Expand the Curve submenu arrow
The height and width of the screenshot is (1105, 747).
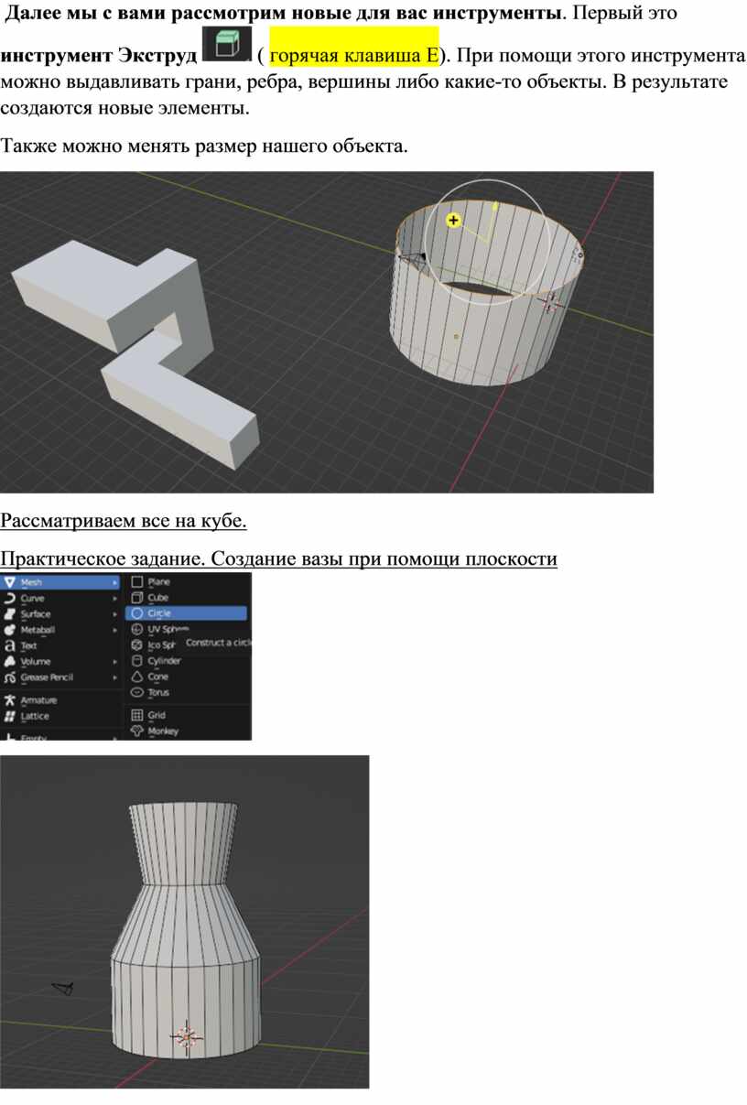point(115,598)
